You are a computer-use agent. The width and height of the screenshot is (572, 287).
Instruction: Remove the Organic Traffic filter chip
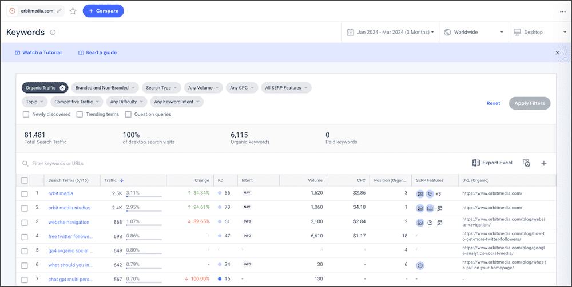coord(62,88)
